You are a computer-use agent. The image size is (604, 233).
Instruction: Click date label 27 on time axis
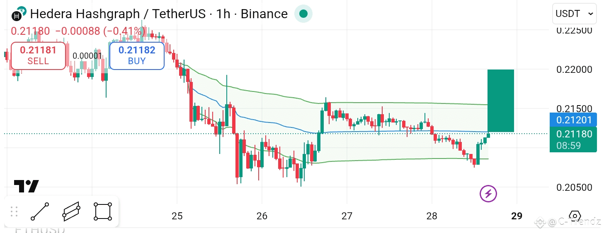(x=347, y=216)
